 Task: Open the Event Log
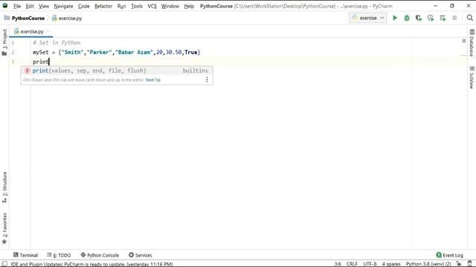(449, 255)
